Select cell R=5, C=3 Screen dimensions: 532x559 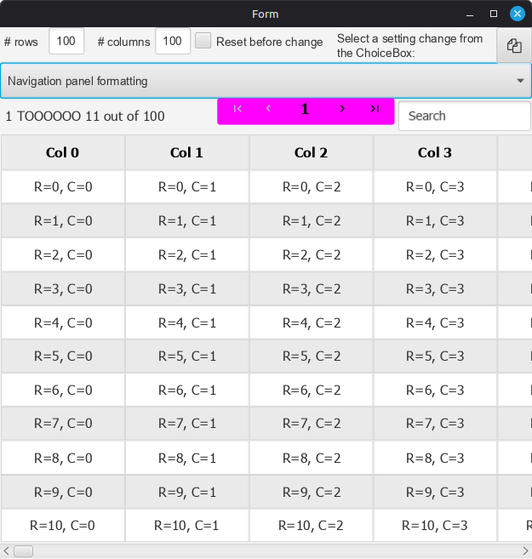[x=435, y=357]
